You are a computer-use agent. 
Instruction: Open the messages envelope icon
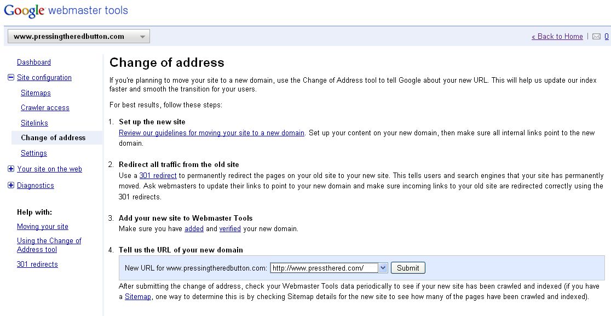(596, 37)
